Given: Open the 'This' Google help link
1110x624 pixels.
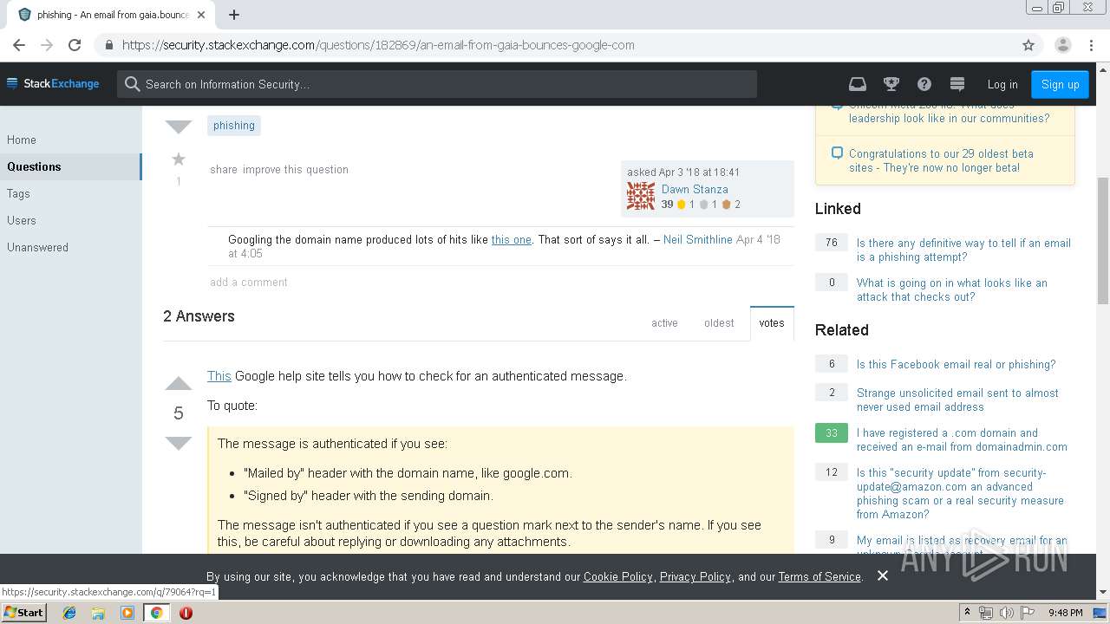Looking at the screenshot, I should (219, 375).
